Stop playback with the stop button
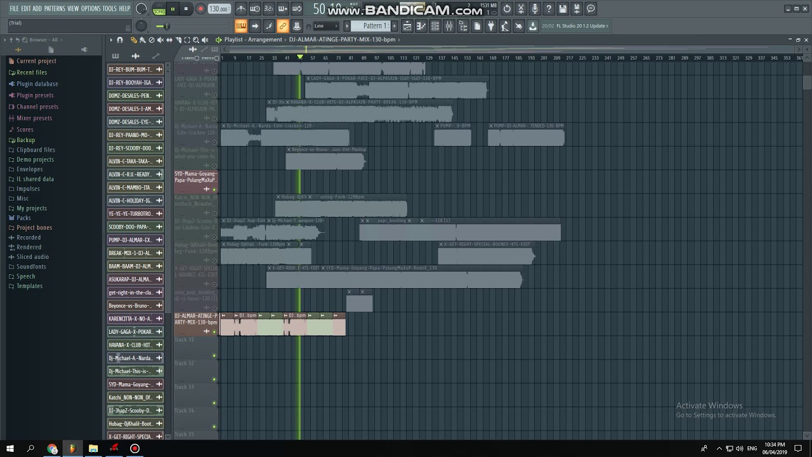The image size is (812, 457). 186,9
